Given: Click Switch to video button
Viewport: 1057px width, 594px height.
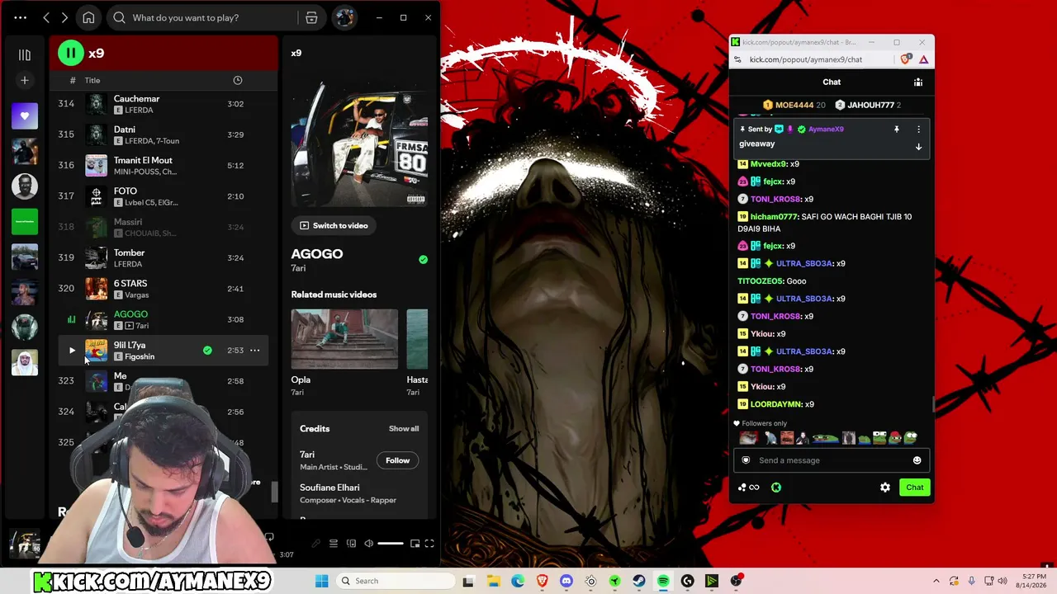Looking at the screenshot, I should click(x=334, y=225).
